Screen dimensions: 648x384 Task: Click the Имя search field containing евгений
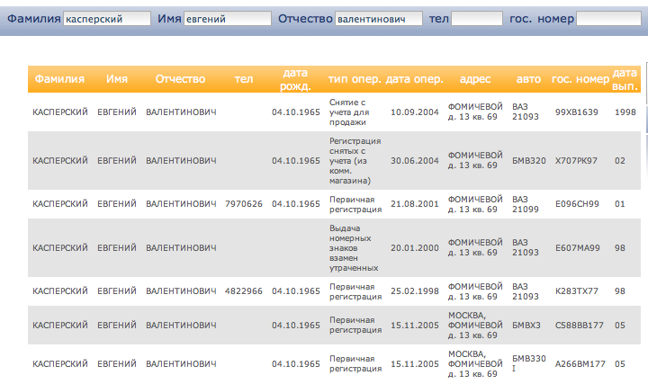pyautogui.click(x=228, y=19)
